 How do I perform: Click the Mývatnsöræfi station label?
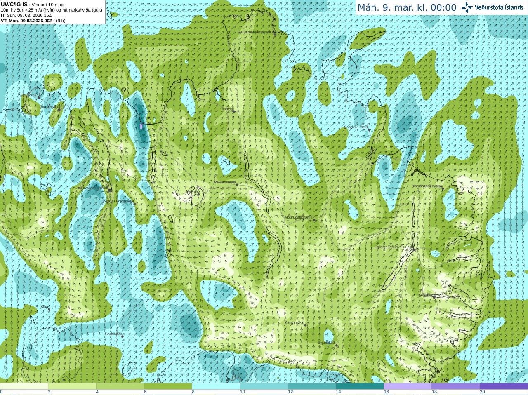point(225,182)
